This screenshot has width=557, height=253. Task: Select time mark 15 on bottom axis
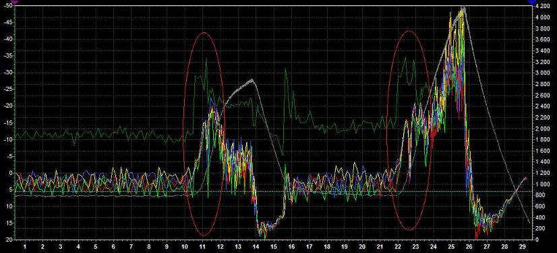click(274, 246)
